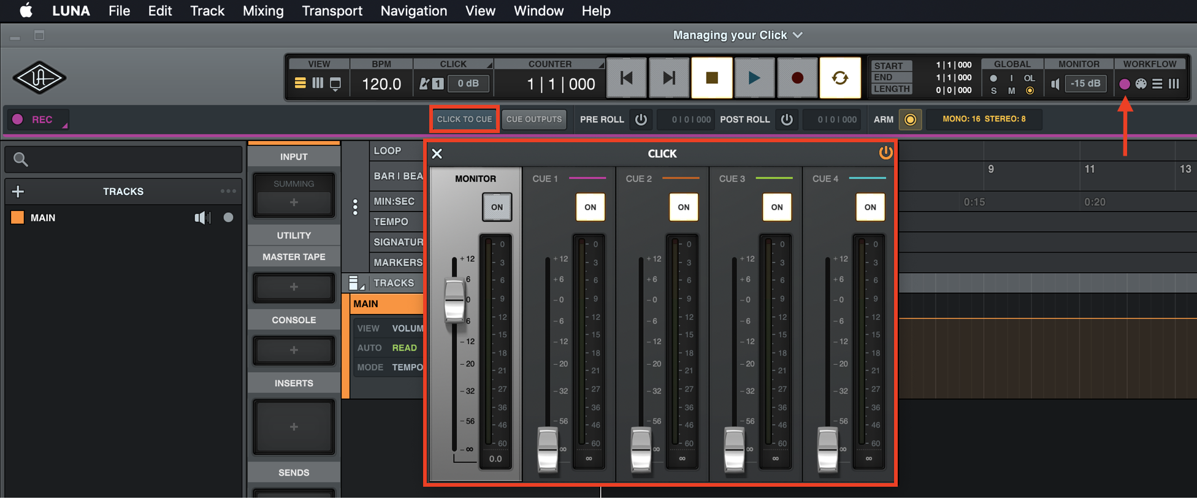Select the vertical-bars mix workflow icon
Viewport: 1197px width, 499px height.
point(1174,83)
